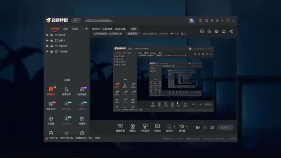
Task: Click the CPU usage status entry
Action: pyautogui.click(x=207, y=139)
